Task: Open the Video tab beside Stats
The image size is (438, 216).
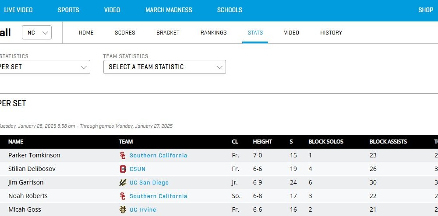Action: (x=292, y=33)
